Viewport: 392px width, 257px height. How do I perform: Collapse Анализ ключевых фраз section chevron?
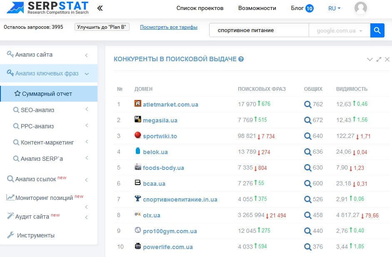click(x=87, y=74)
